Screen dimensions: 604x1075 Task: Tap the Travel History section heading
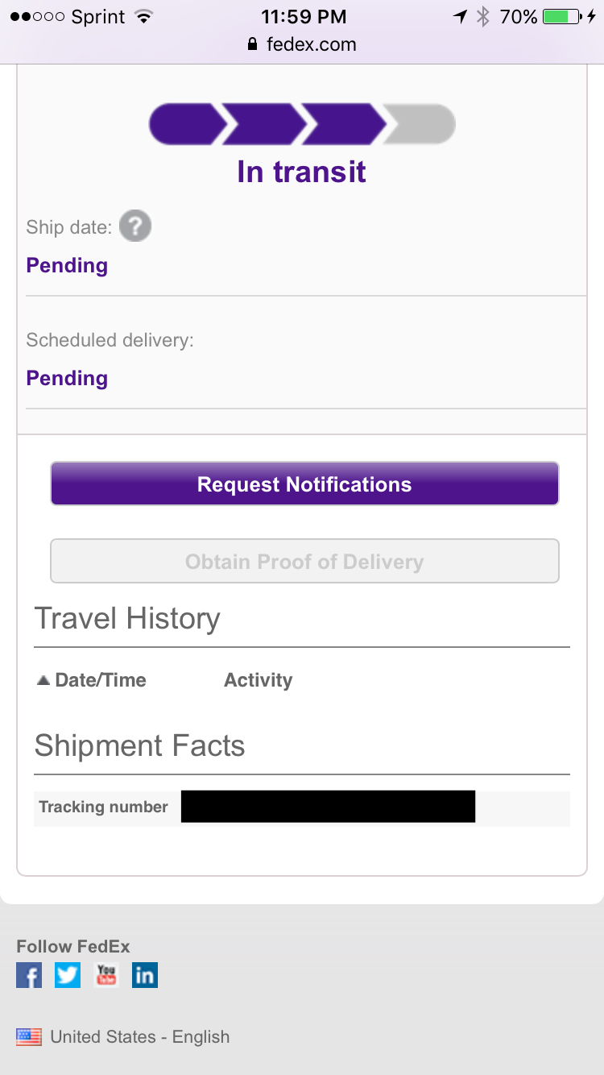pyautogui.click(x=127, y=618)
